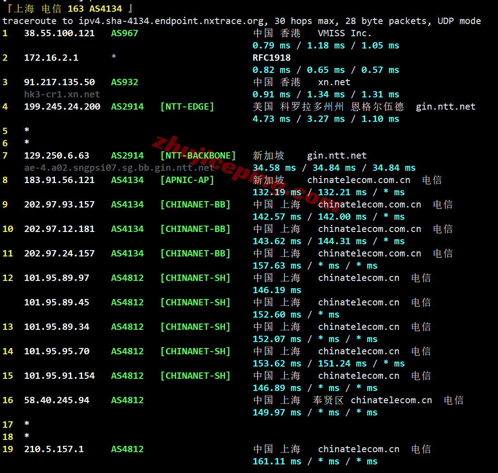498x473 pixels.
Task: Select the IP address 129.250.6.63
Action: point(57,155)
